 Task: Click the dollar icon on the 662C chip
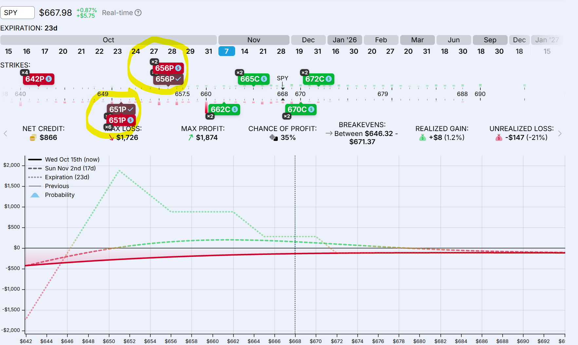(x=235, y=109)
